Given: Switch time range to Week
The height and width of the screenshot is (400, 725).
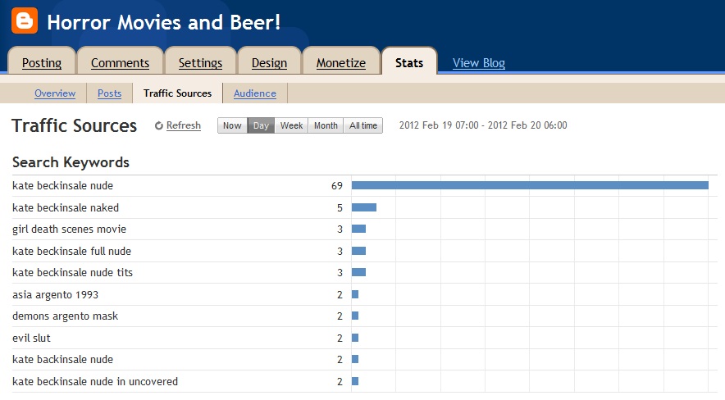Looking at the screenshot, I should pos(291,125).
